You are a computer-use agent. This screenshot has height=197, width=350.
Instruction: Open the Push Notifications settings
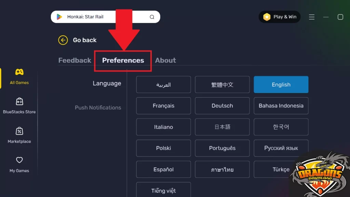pos(98,107)
